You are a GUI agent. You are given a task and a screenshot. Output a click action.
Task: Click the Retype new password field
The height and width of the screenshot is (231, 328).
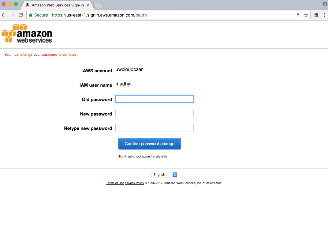click(155, 128)
